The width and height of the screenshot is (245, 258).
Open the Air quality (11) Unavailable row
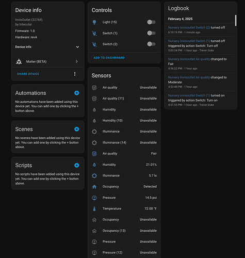124,99
